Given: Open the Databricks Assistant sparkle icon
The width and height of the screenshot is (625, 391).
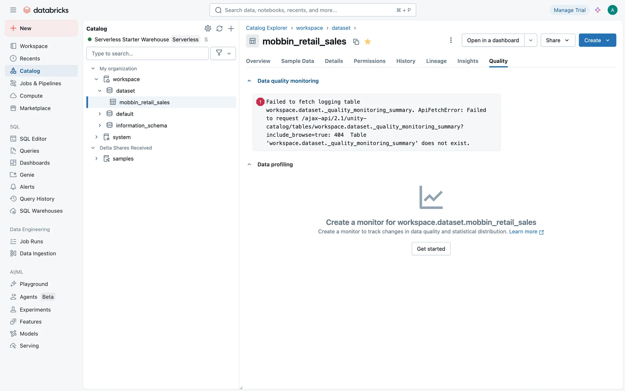Looking at the screenshot, I should (x=598, y=10).
